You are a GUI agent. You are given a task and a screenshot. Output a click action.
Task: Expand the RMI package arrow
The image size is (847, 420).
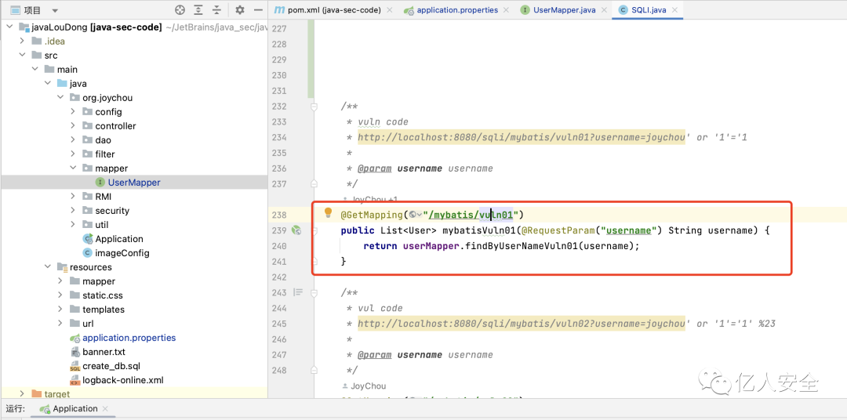coord(73,197)
